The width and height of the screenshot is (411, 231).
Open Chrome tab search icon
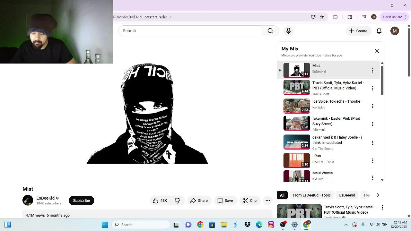[x=350, y=17]
